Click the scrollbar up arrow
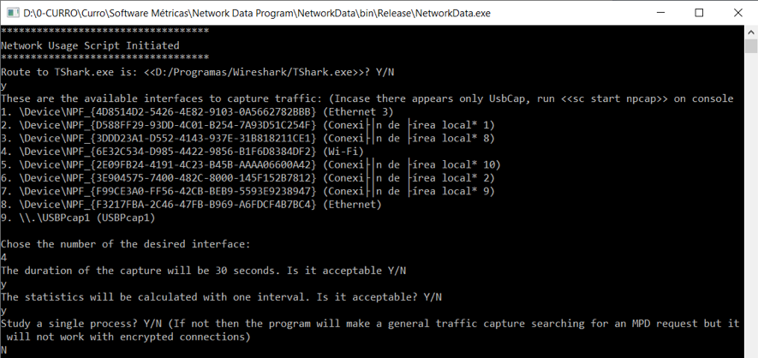This screenshot has height=358, width=758. click(x=751, y=32)
